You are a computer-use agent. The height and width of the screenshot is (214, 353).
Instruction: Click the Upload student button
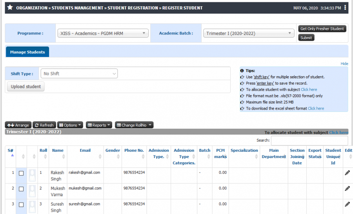[25, 86]
